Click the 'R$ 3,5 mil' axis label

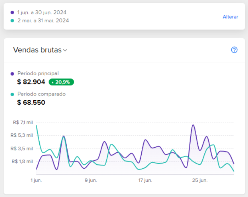tap(22, 149)
